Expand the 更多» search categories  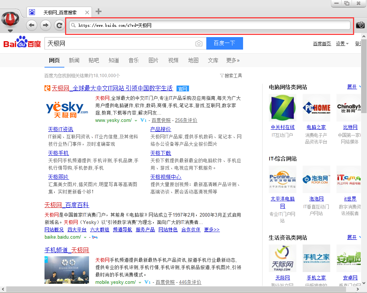point(233,60)
